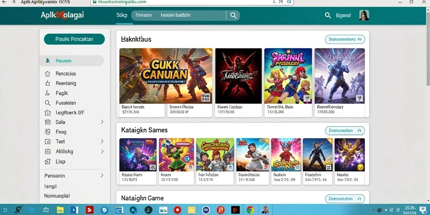Click the Nataighn Game heading text
The image size is (430, 215).
point(142,198)
